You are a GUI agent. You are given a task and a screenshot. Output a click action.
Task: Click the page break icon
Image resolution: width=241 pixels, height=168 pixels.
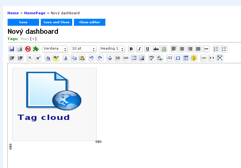pos(118,58)
